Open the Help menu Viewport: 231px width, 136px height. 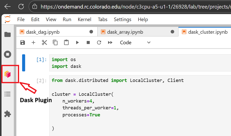[143, 19]
